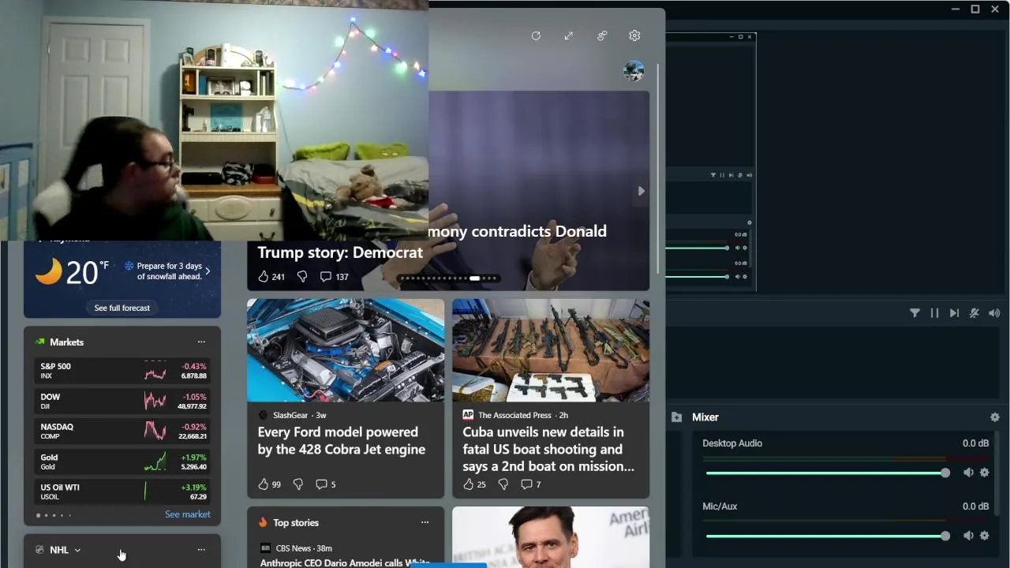
Task: Open snowfall forecast chevron
Action: coord(208,271)
